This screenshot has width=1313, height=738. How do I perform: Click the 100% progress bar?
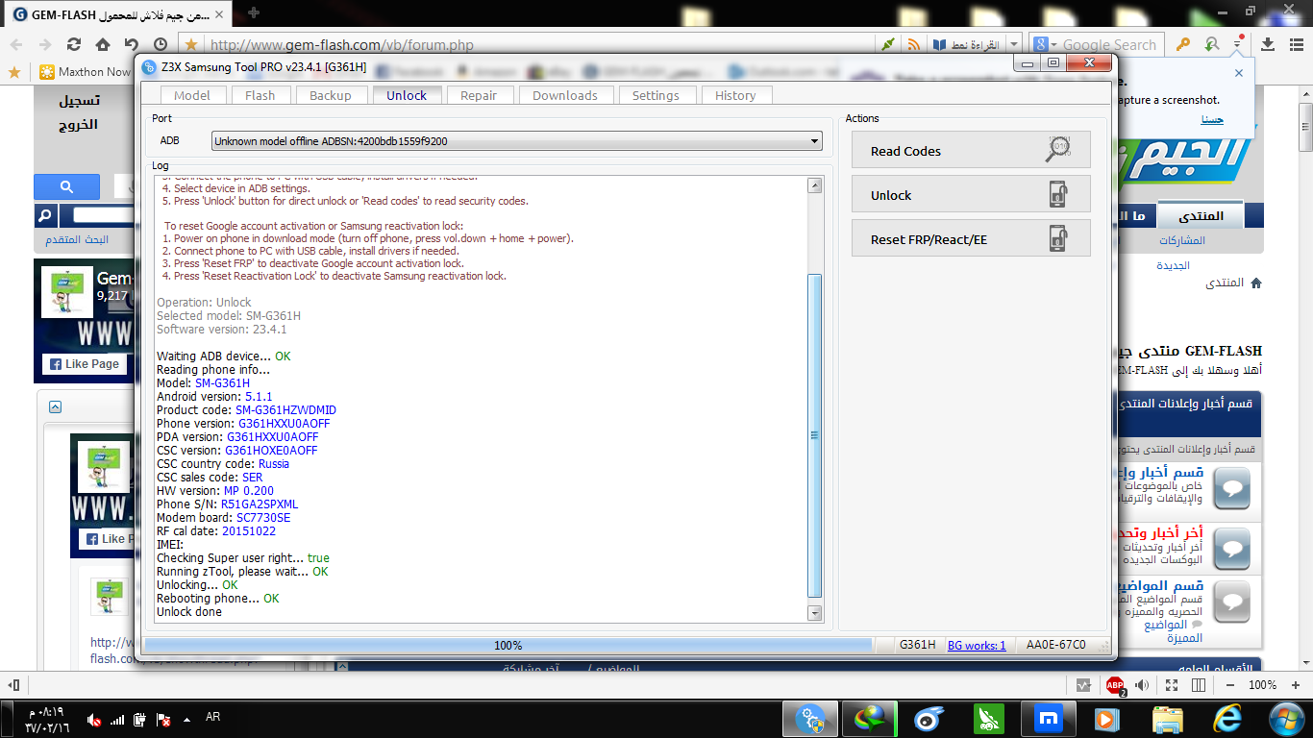pos(508,645)
